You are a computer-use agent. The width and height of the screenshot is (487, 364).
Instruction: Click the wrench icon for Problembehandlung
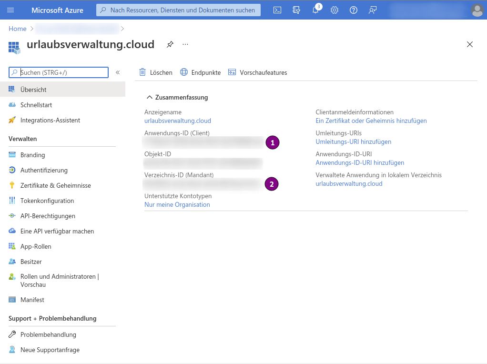[12, 334]
